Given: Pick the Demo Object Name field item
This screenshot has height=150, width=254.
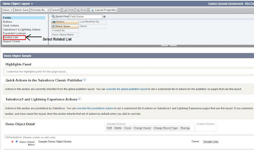Looking at the screenshot, I should pyautogui.click(x=65, y=35).
